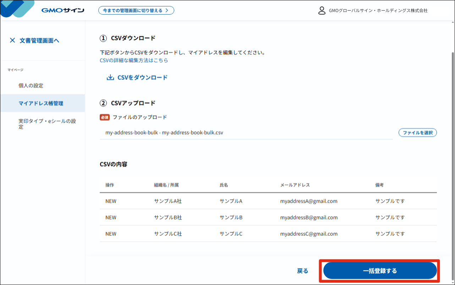Click the 戻る link
The image size is (455, 285).
click(x=302, y=271)
